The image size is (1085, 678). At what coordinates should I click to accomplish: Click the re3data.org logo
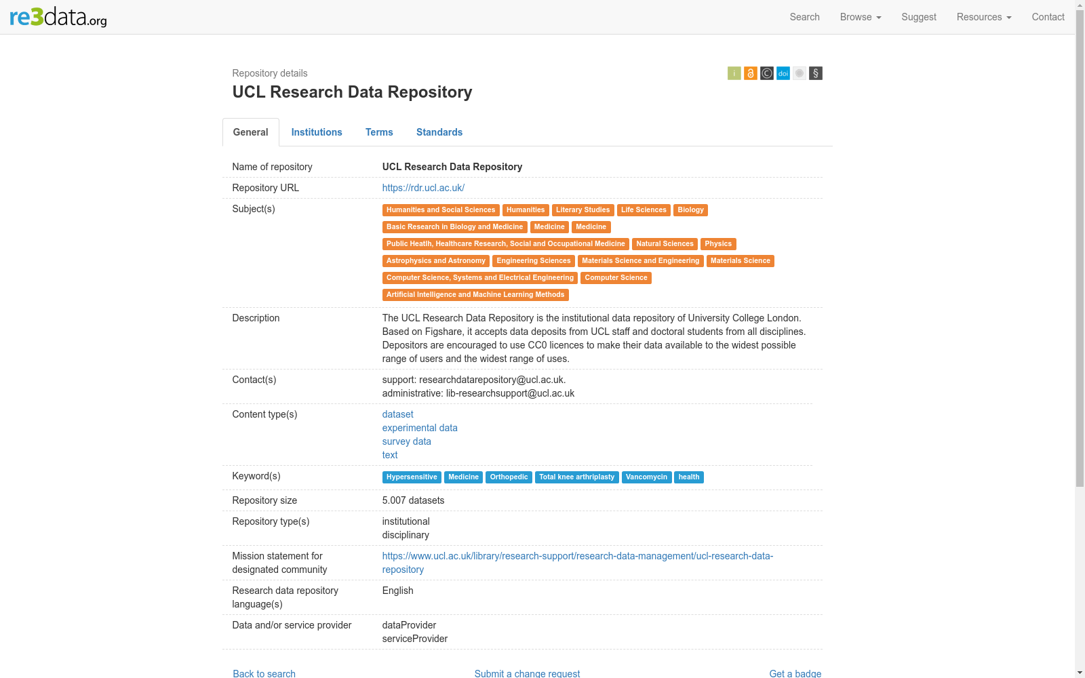click(58, 17)
